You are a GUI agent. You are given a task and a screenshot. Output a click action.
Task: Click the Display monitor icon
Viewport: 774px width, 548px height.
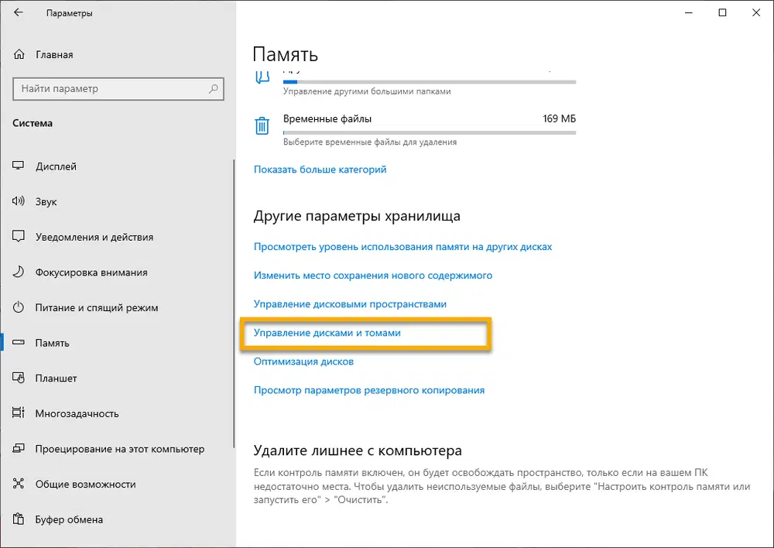click(19, 166)
